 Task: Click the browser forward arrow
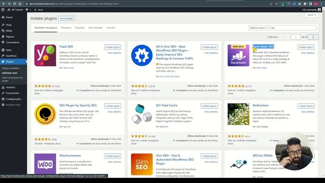9,4
